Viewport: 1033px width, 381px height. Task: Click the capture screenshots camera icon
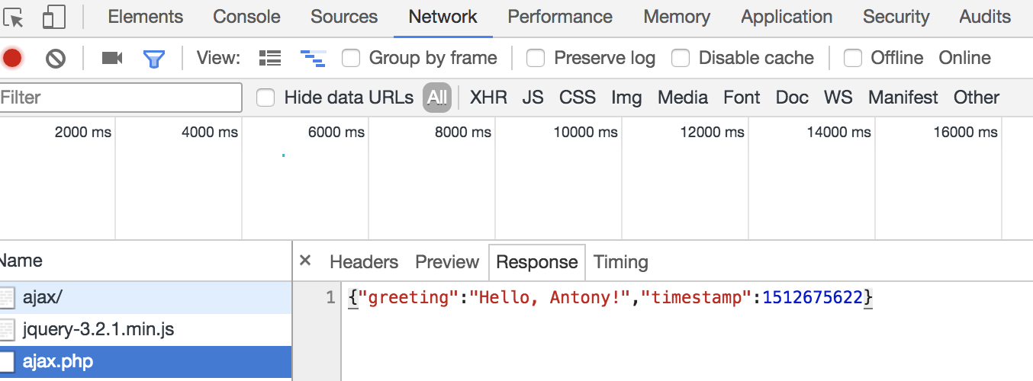point(112,58)
